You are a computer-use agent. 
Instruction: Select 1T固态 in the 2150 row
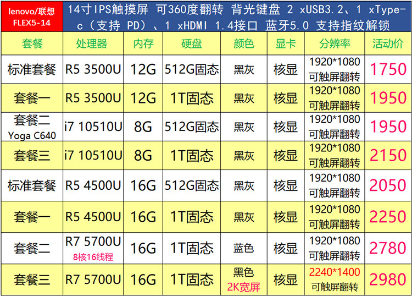tap(192, 156)
